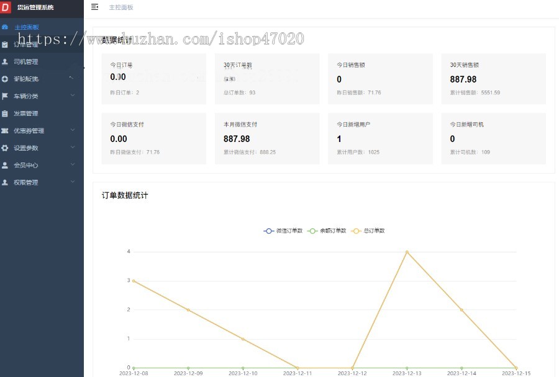
Task: Click 昨日微信支付: 71.76 text
Action: coord(135,152)
